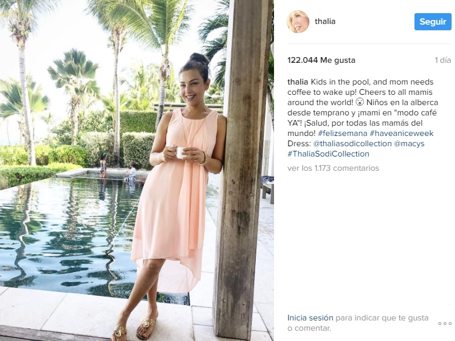Click the woman's hair bun in photo

pos(199,59)
